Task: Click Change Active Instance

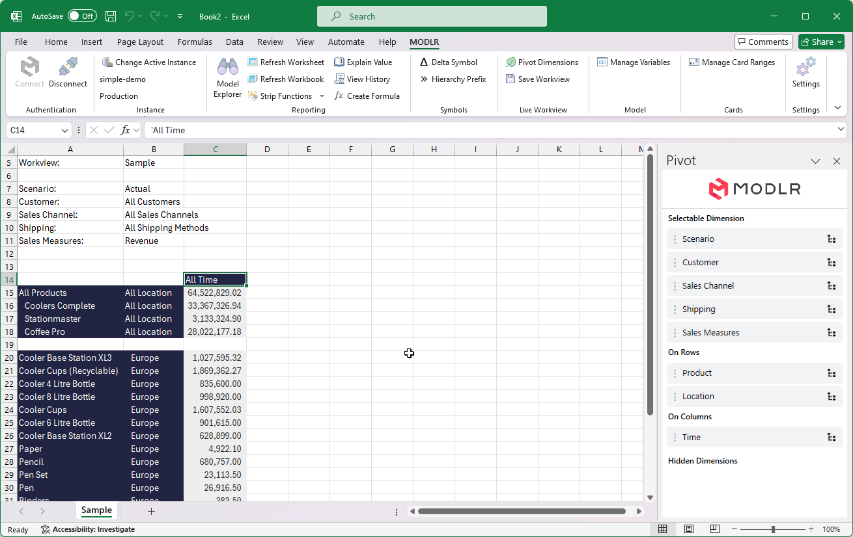Action: point(150,62)
